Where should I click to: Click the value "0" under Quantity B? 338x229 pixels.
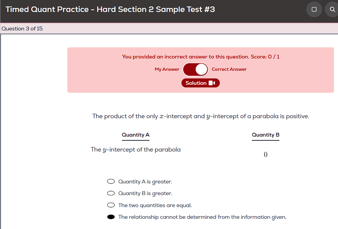(x=265, y=154)
